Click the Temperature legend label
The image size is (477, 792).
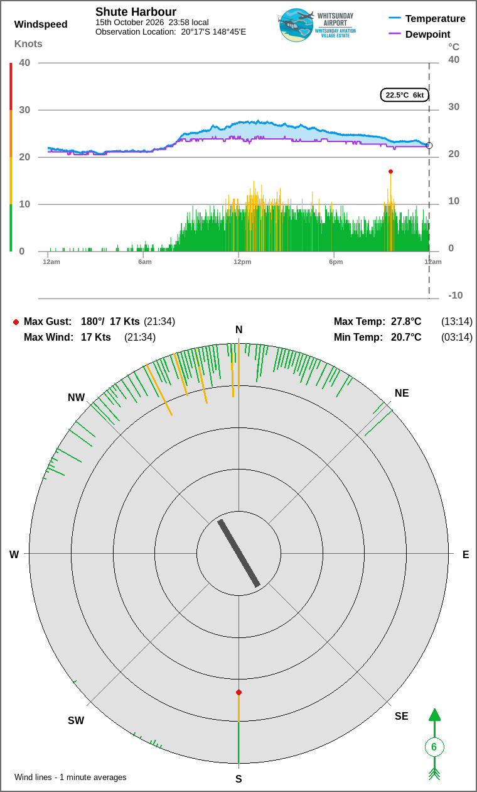(436, 19)
